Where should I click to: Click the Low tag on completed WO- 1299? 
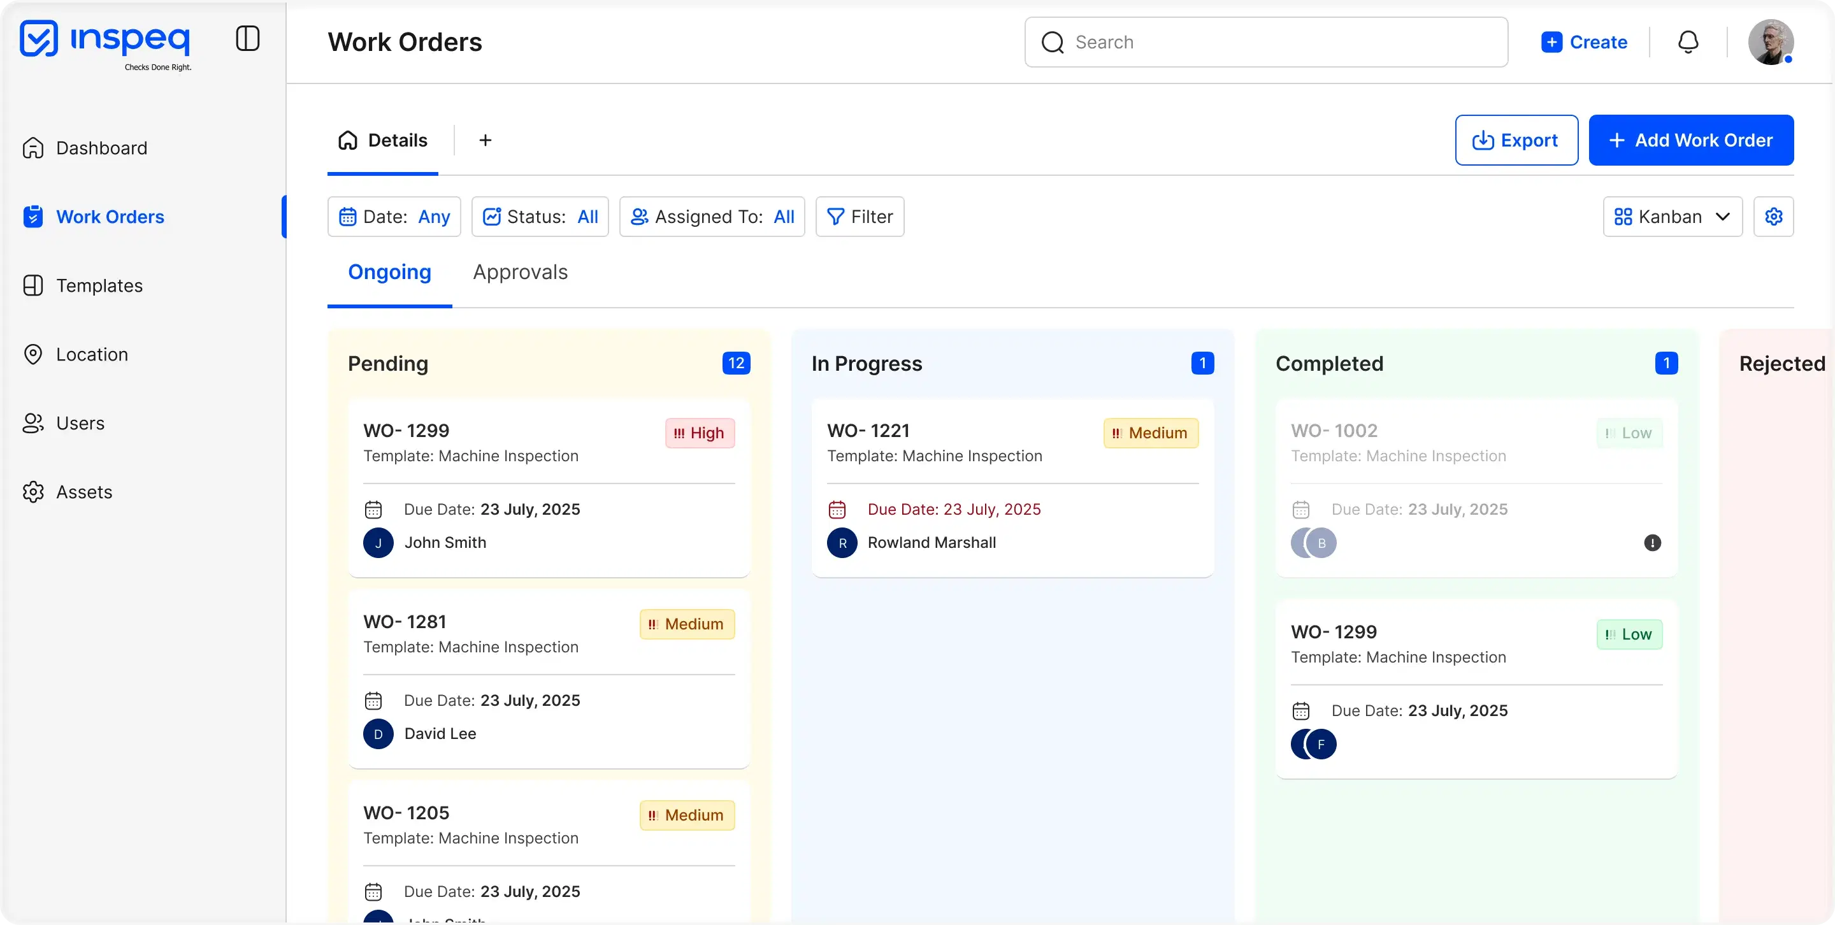pyautogui.click(x=1629, y=635)
